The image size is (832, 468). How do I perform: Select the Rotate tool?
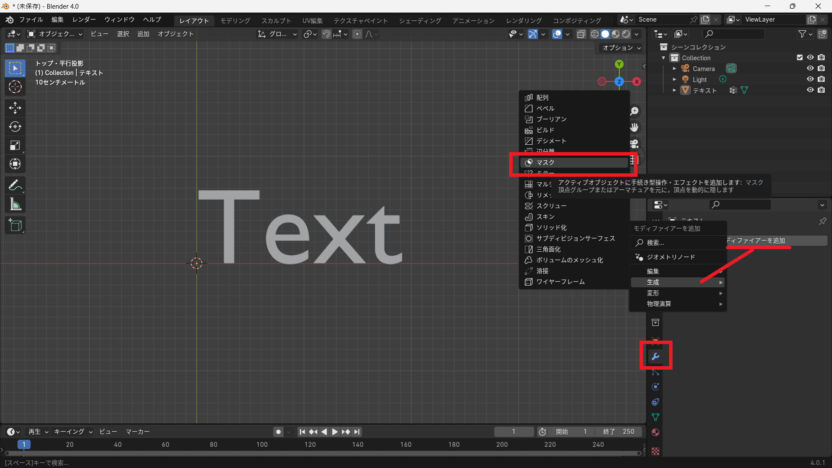click(x=15, y=127)
